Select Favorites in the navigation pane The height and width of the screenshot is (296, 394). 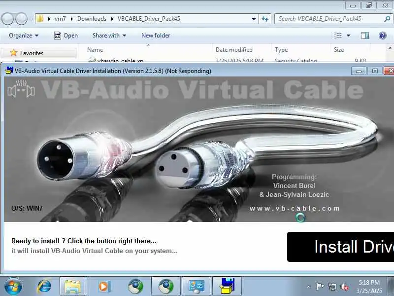click(x=32, y=53)
